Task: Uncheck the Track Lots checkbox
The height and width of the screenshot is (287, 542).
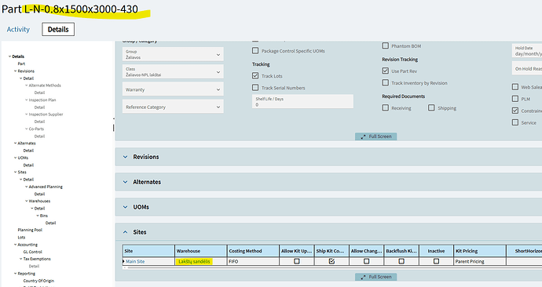Action: [255, 75]
